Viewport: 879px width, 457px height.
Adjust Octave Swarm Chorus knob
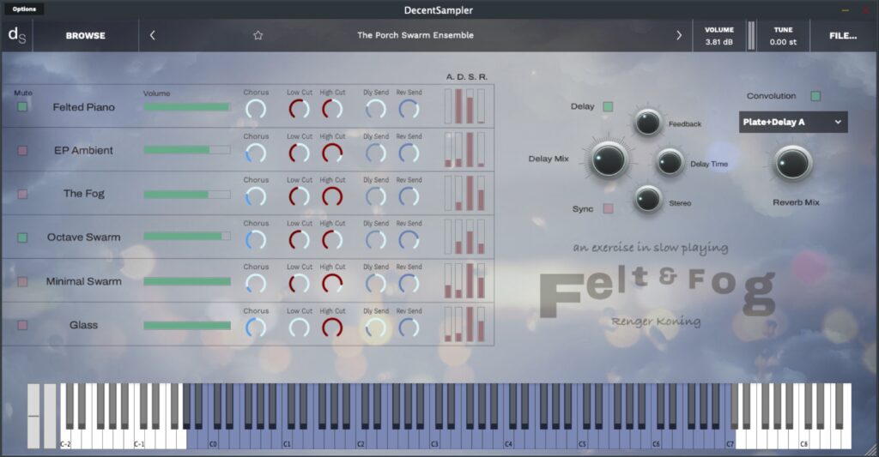click(x=256, y=240)
